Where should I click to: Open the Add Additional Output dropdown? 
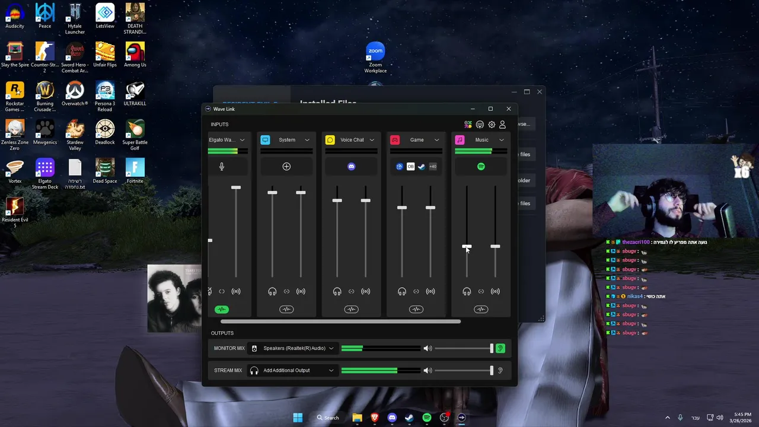293,371
